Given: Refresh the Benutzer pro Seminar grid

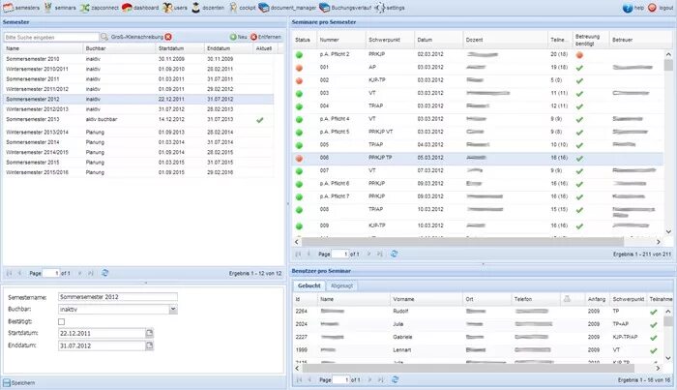Looking at the screenshot, I should (395, 379).
